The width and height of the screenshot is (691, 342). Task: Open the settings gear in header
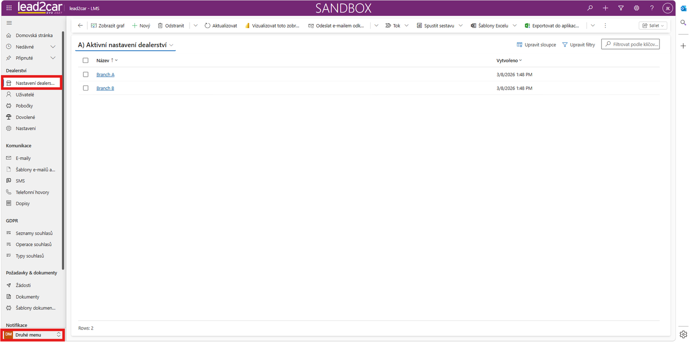[x=637, y=8]
